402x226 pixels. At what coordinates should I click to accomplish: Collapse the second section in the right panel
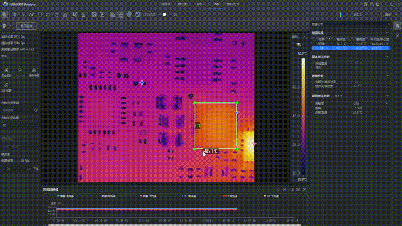388,57
